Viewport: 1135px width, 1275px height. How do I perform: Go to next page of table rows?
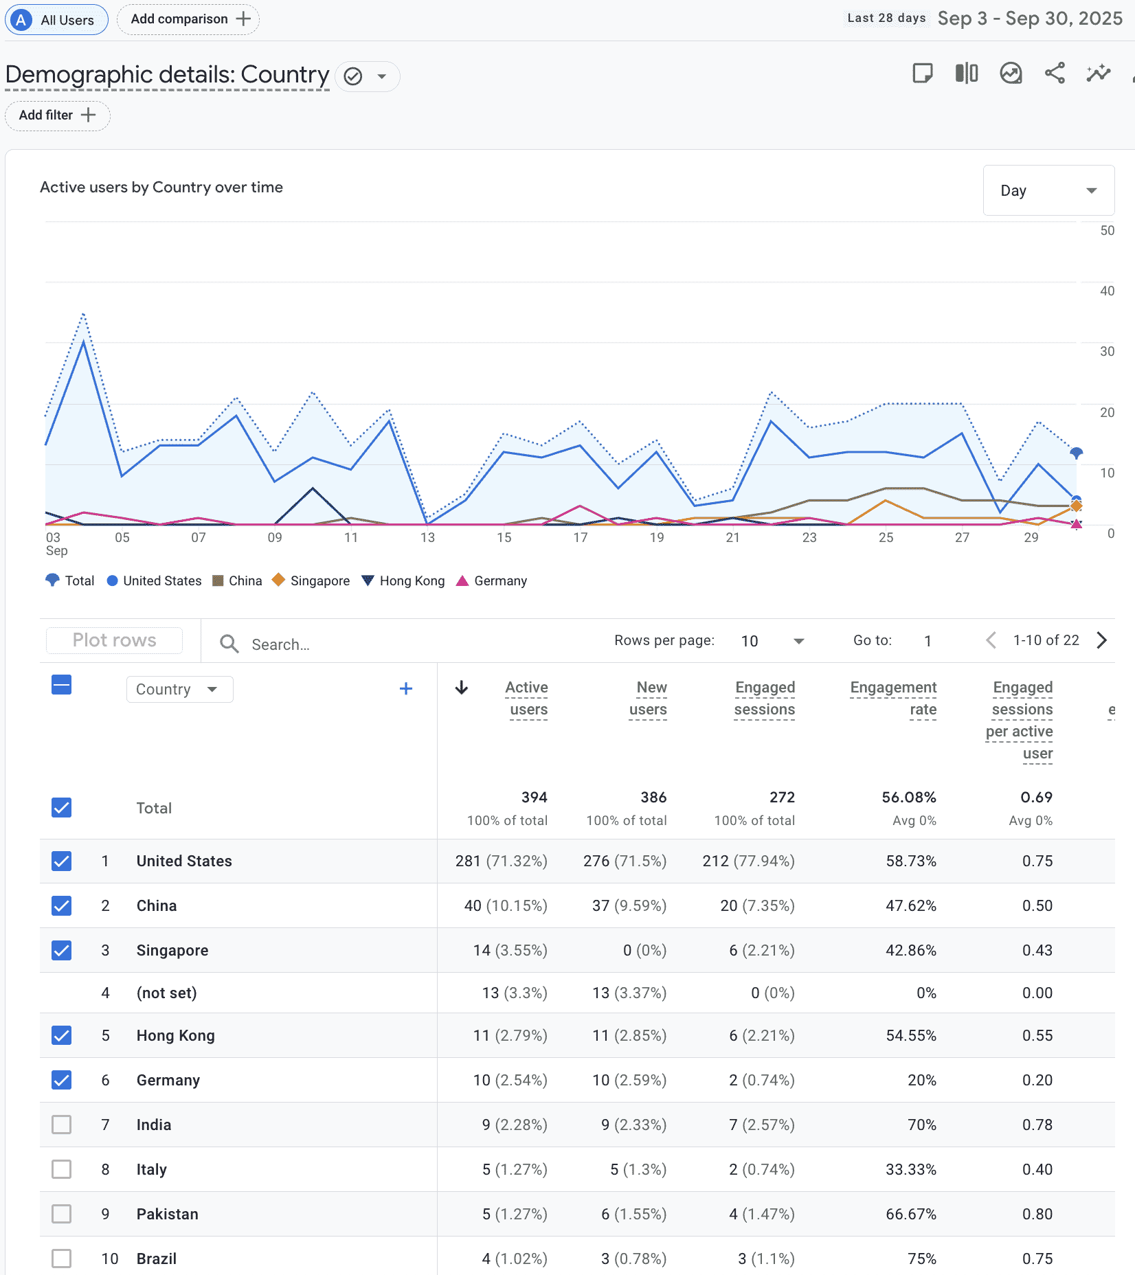click(x=1102, y=640)
